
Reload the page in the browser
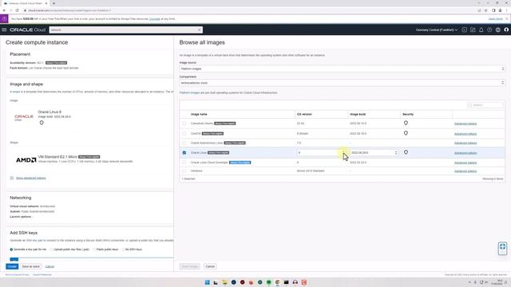(18, 10)
